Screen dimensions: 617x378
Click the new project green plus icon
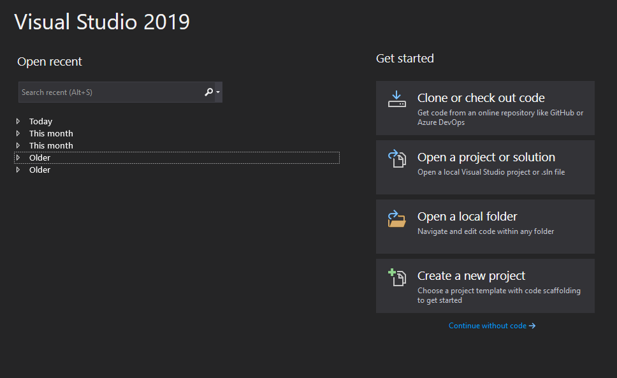pos(396,277)
